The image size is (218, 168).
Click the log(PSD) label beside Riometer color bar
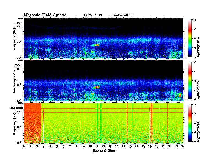point(198,132)
